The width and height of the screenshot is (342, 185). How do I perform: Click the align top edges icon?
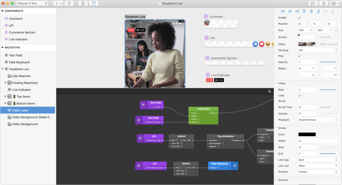(304, 11)
